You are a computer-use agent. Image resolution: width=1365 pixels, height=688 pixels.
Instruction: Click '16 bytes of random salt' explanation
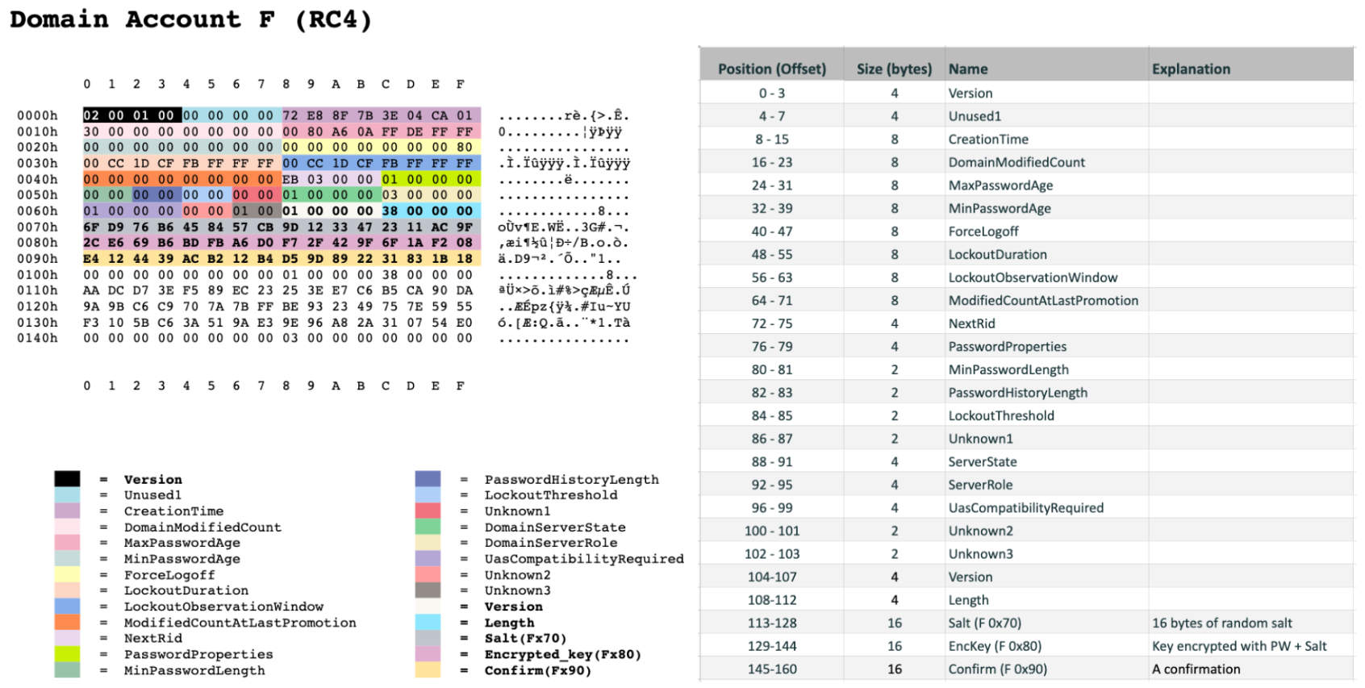click(x=1221, y=623)
